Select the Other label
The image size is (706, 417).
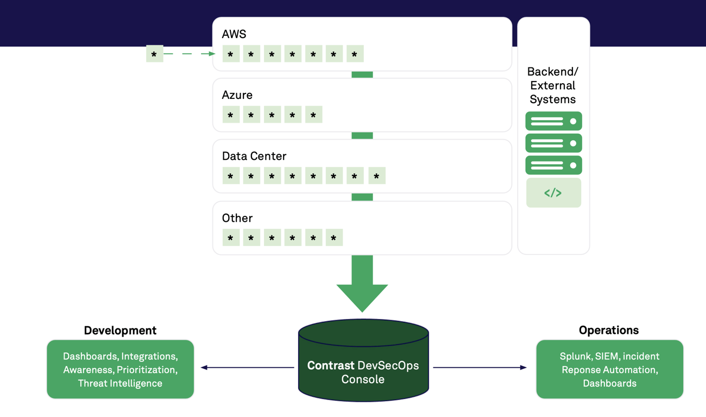(237, 218)
